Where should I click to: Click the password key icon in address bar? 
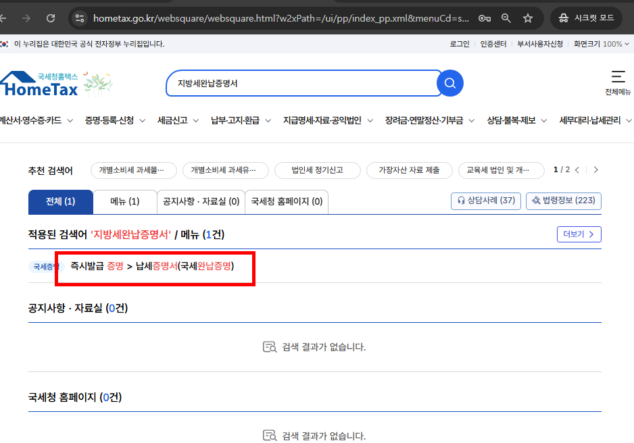pos(485,18)
